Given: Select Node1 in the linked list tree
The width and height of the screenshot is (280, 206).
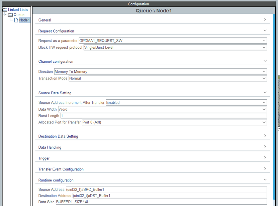Looking at the screenshot, I should [24, 20].
